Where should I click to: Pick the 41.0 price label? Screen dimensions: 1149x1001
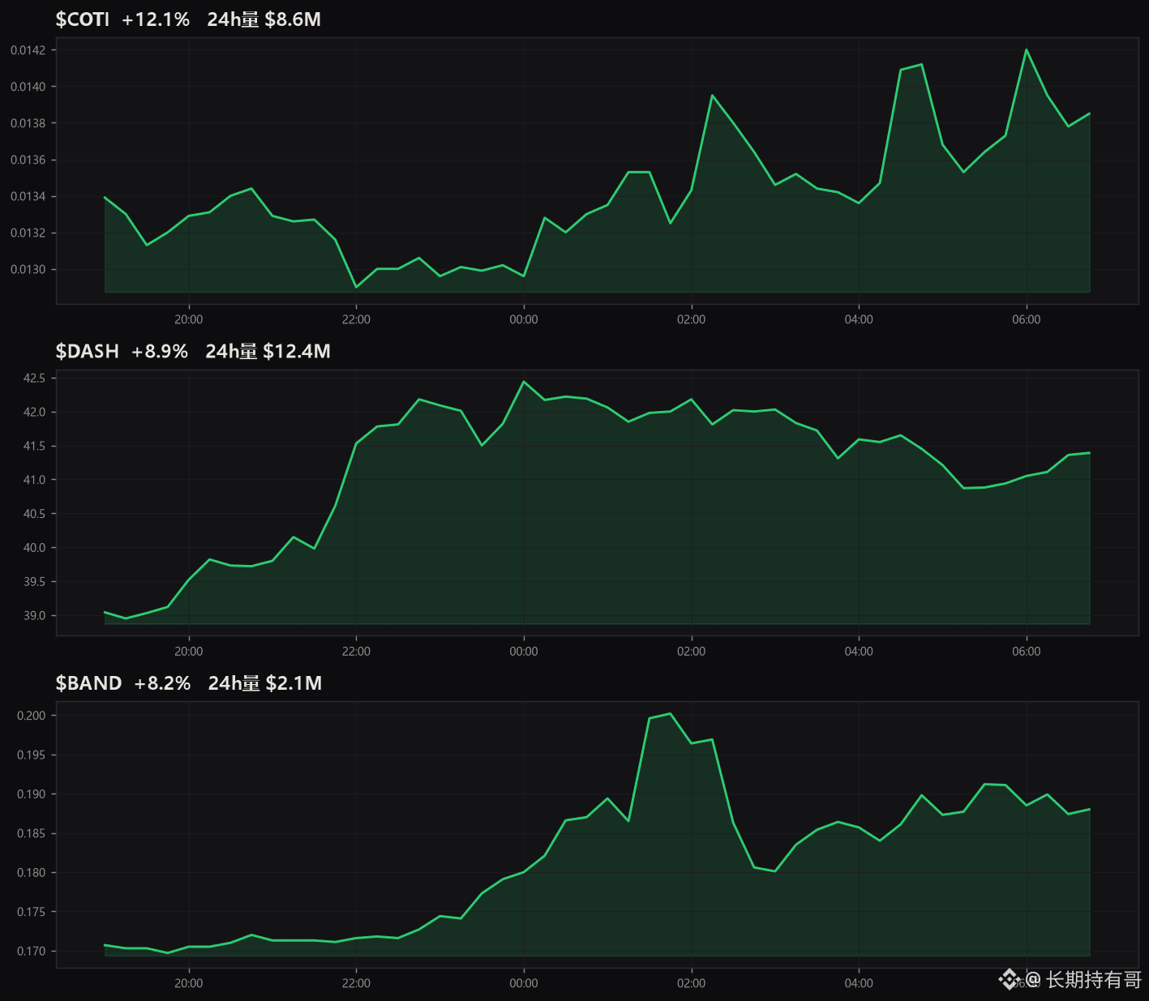pos(34,480)
